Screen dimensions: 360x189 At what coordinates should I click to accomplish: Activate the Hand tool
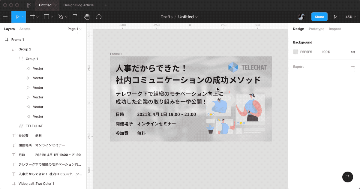(x=87, y=17)
